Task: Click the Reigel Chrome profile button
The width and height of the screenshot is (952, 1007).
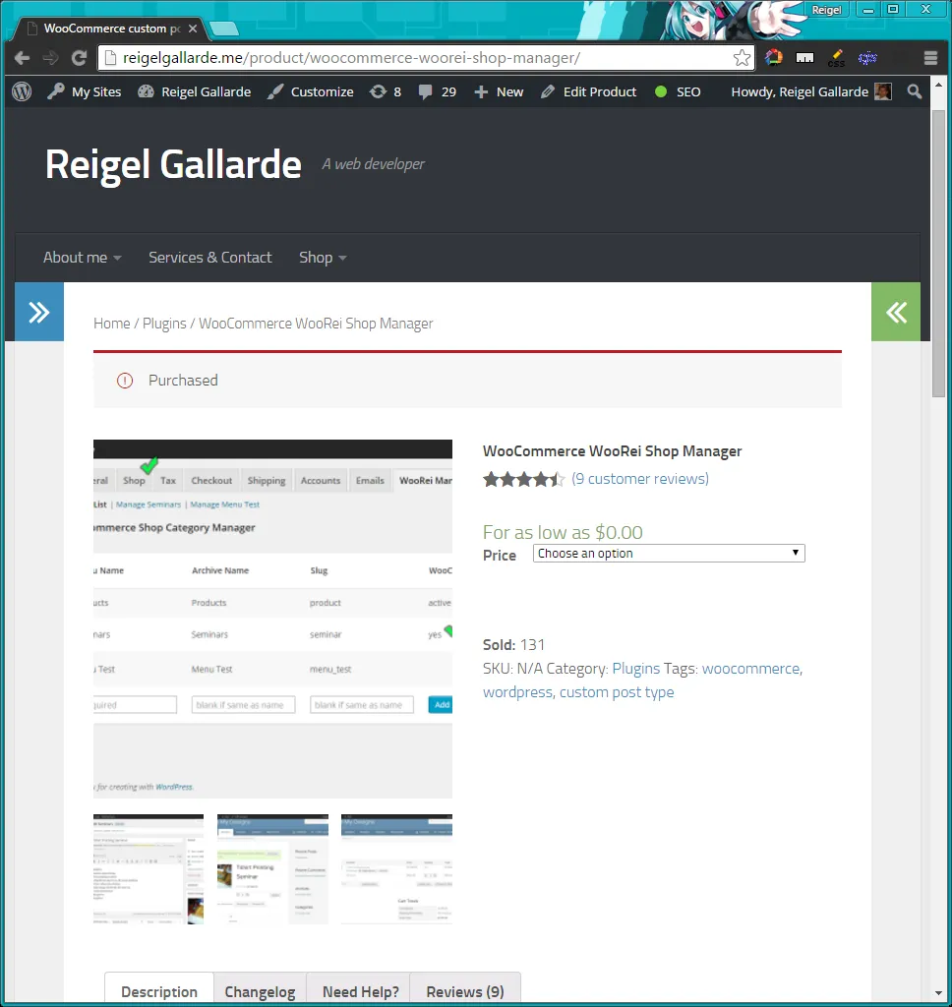Action: (x=826, y=10)
